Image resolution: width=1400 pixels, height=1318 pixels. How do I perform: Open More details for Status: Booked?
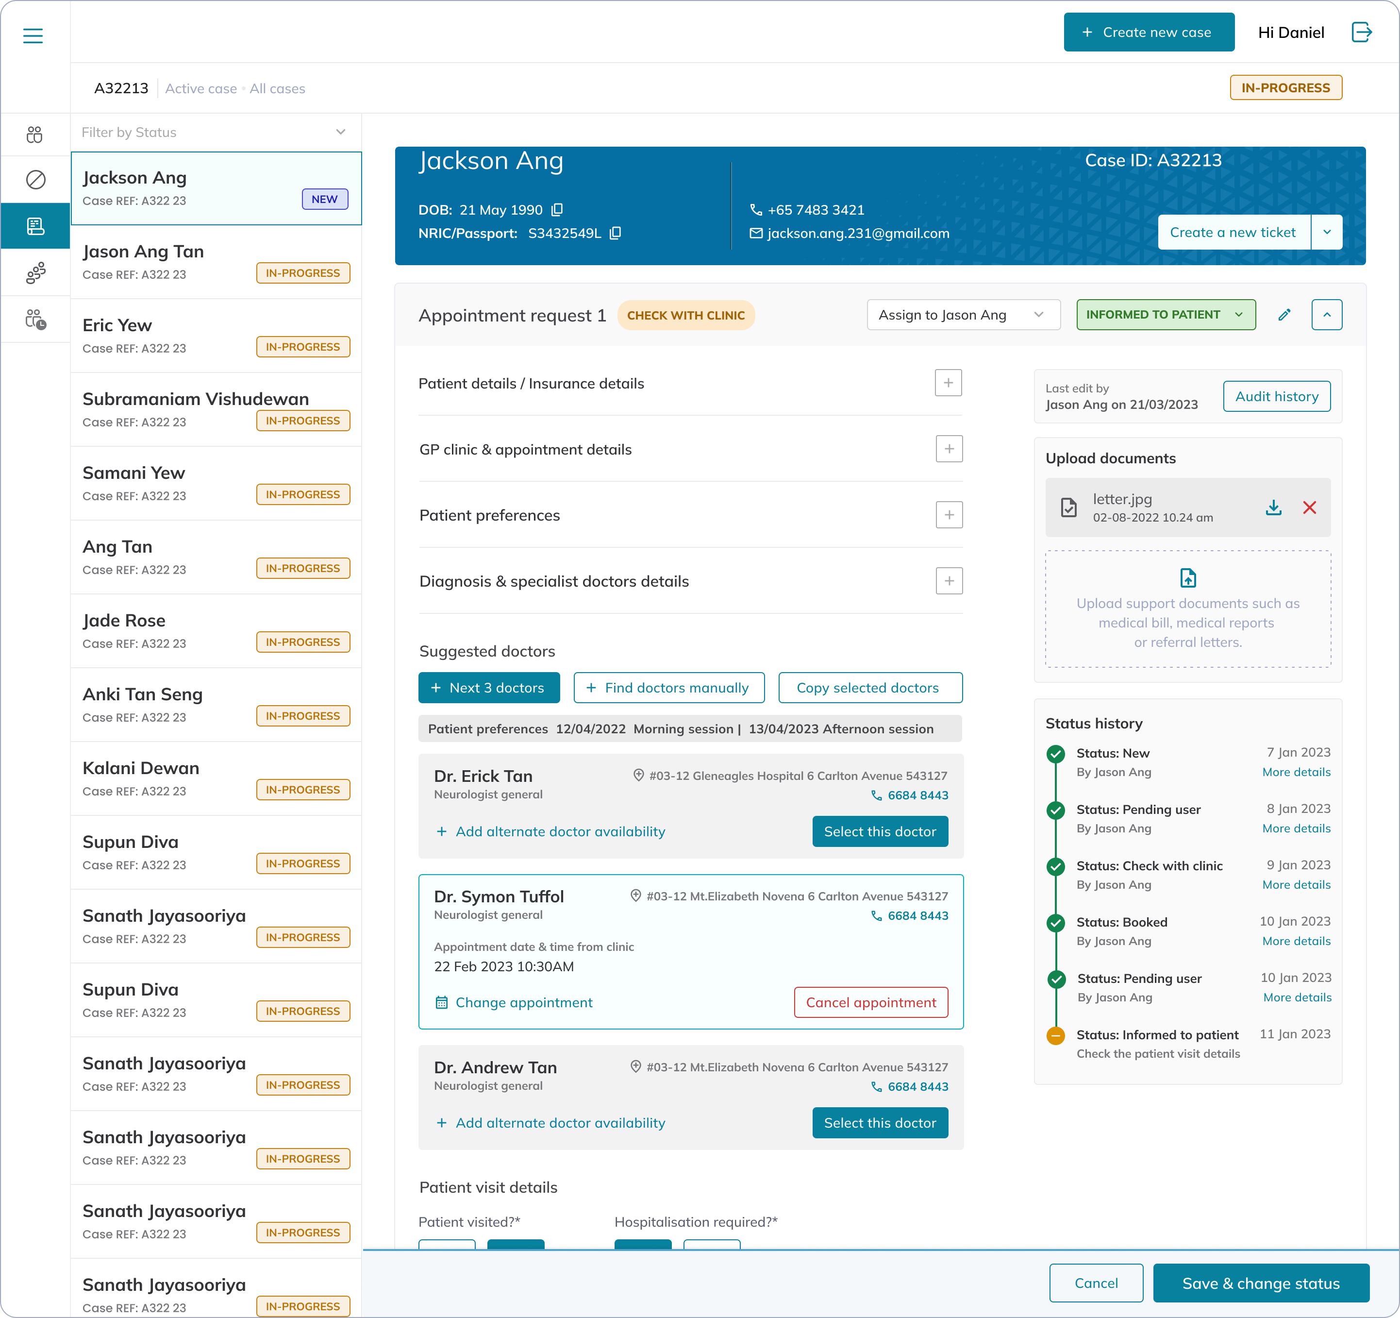(x=1296, y=941)
